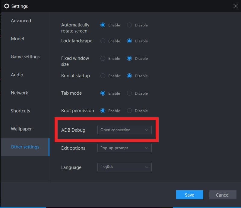Image resolution: width=241 pixels, height=208 pixels.
Task: Disable automatically rotate screen
Action: tap(129, 25)
